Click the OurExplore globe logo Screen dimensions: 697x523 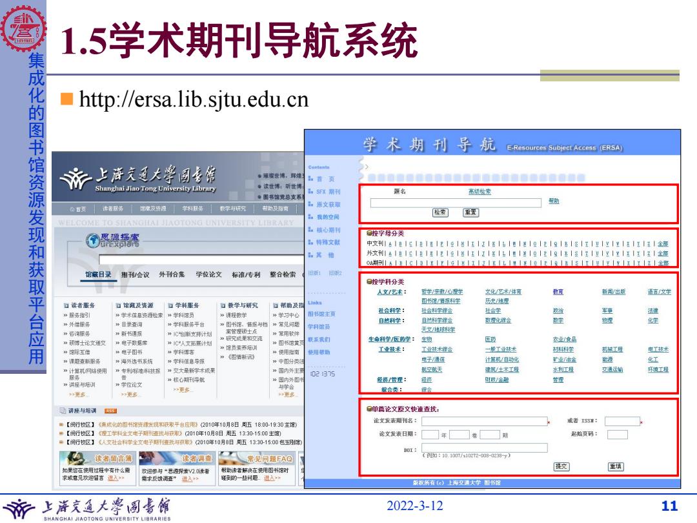tap(93, 240)
